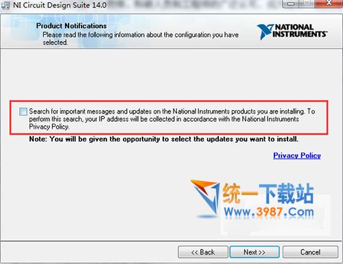Click the installer icon in title bar
Viewport: 343px width, 264px height.
click(x=5, y=5)
